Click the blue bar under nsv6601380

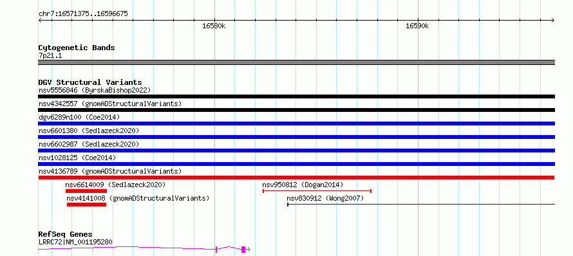(x=296, y=137)
